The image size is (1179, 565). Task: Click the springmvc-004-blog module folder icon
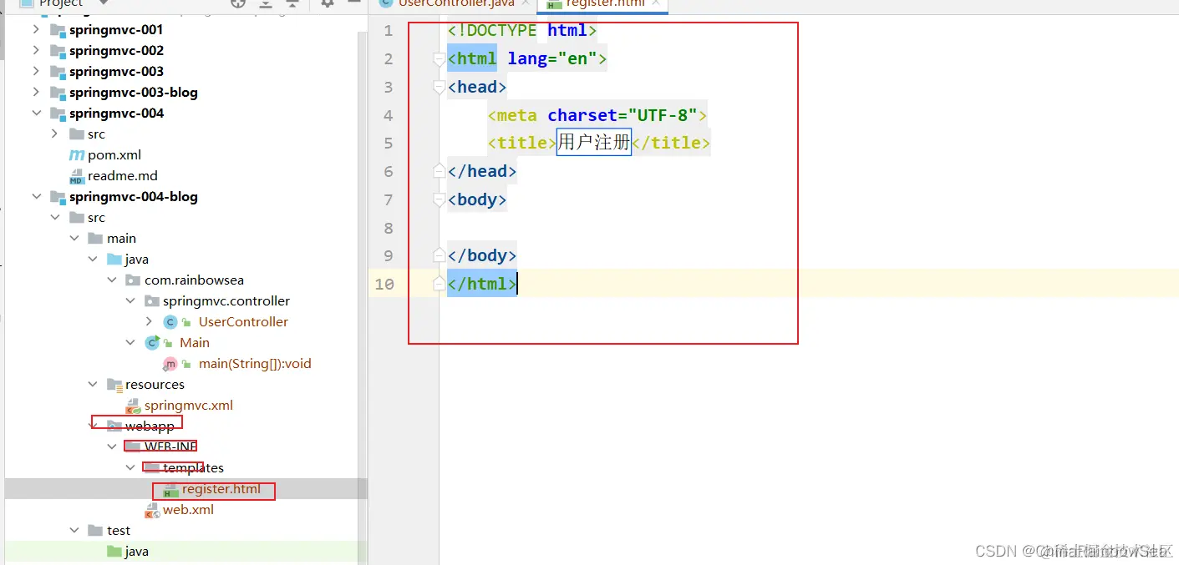tap(58, 196)
